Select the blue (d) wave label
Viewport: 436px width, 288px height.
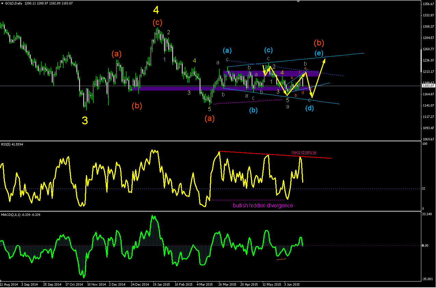(x=310, y=109)
